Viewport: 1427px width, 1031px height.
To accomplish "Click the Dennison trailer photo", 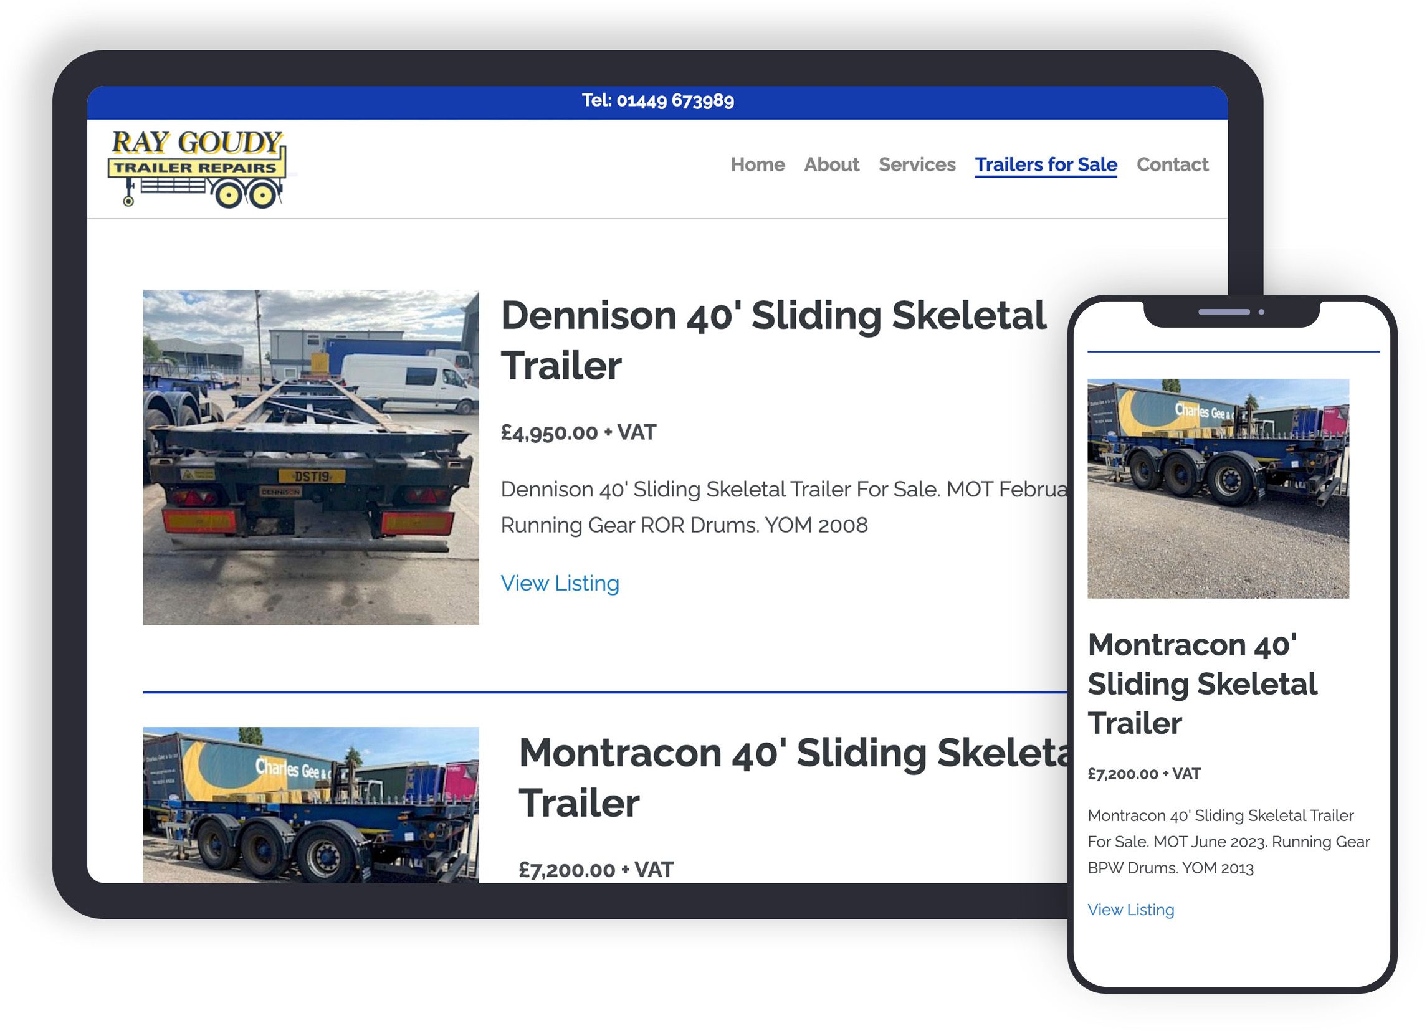I will click(x=311, y=457).
